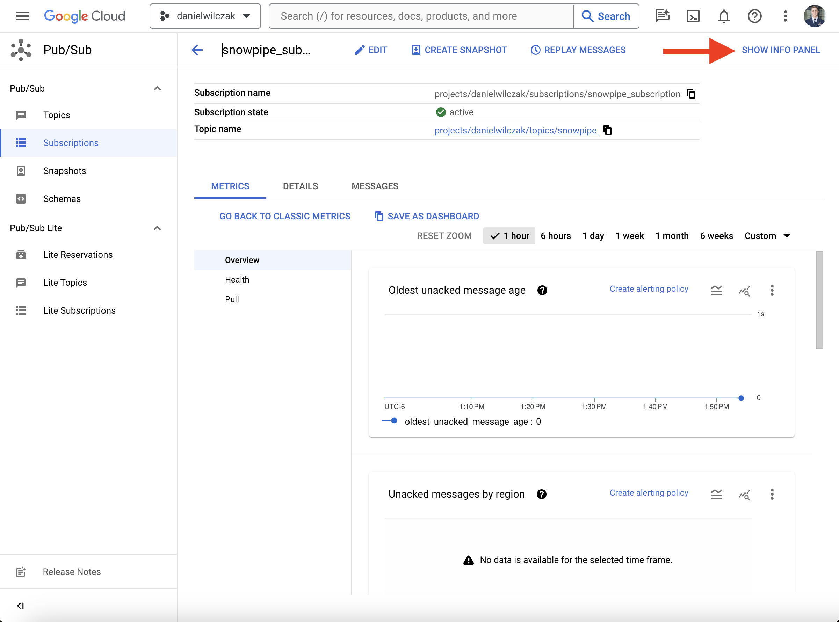Click the chart's latest data point
This screenshot has width=839, height=622.
click(741, 398)
